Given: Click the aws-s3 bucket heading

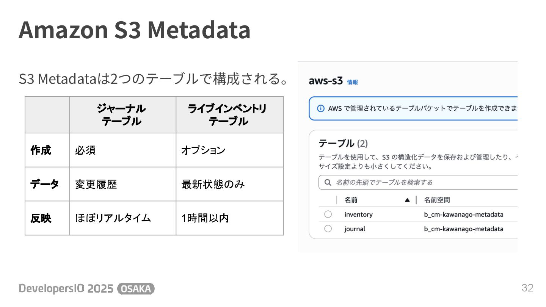Looking at the screenshot, I should 326,81.
